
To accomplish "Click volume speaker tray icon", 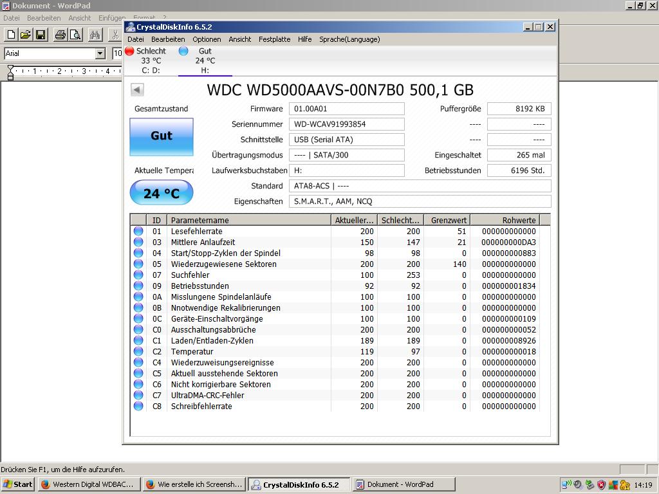I will point(578,484).
